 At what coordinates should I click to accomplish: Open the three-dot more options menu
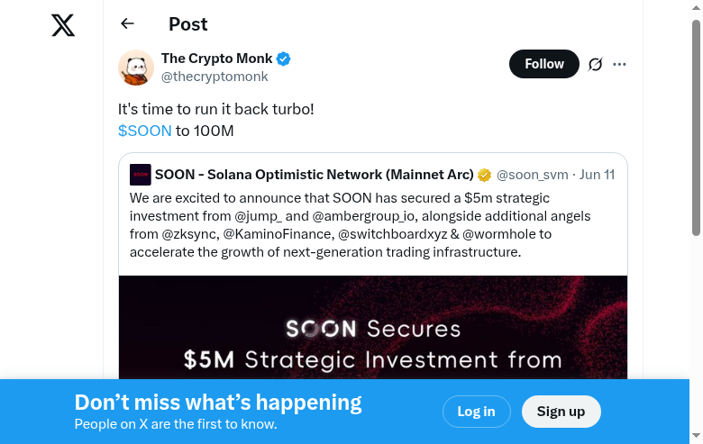coord(619,64)
